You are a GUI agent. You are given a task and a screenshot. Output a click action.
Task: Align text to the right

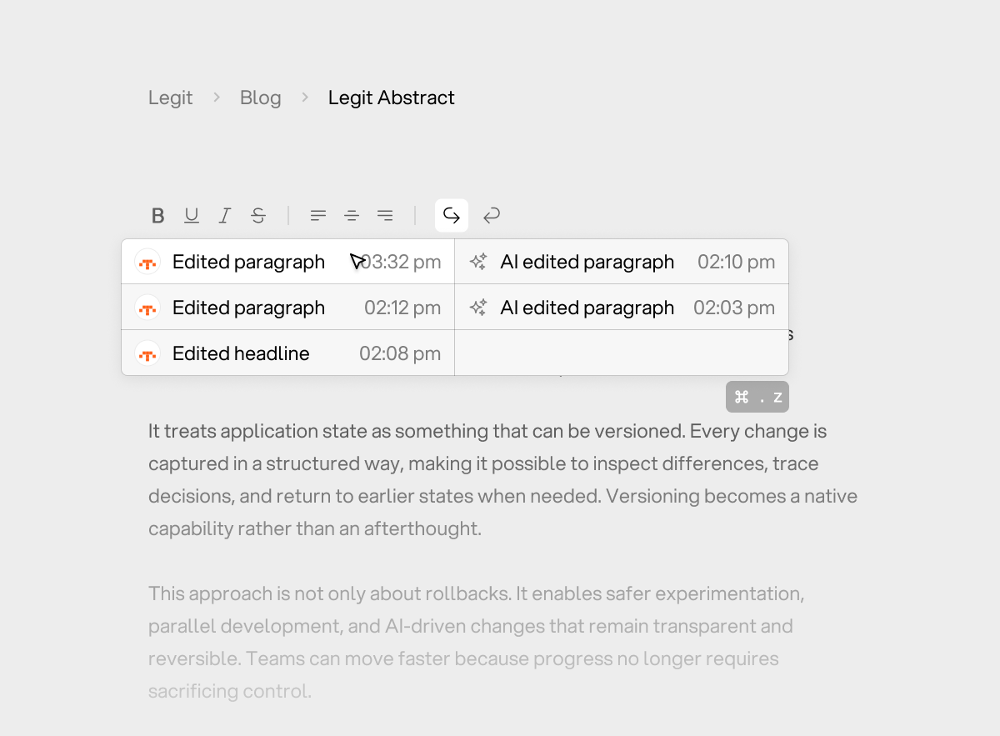coord(385,216)
